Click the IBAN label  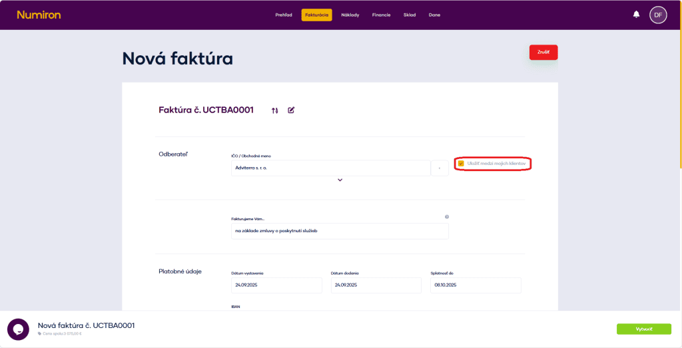pyautogui.click(x=235, y=306)
